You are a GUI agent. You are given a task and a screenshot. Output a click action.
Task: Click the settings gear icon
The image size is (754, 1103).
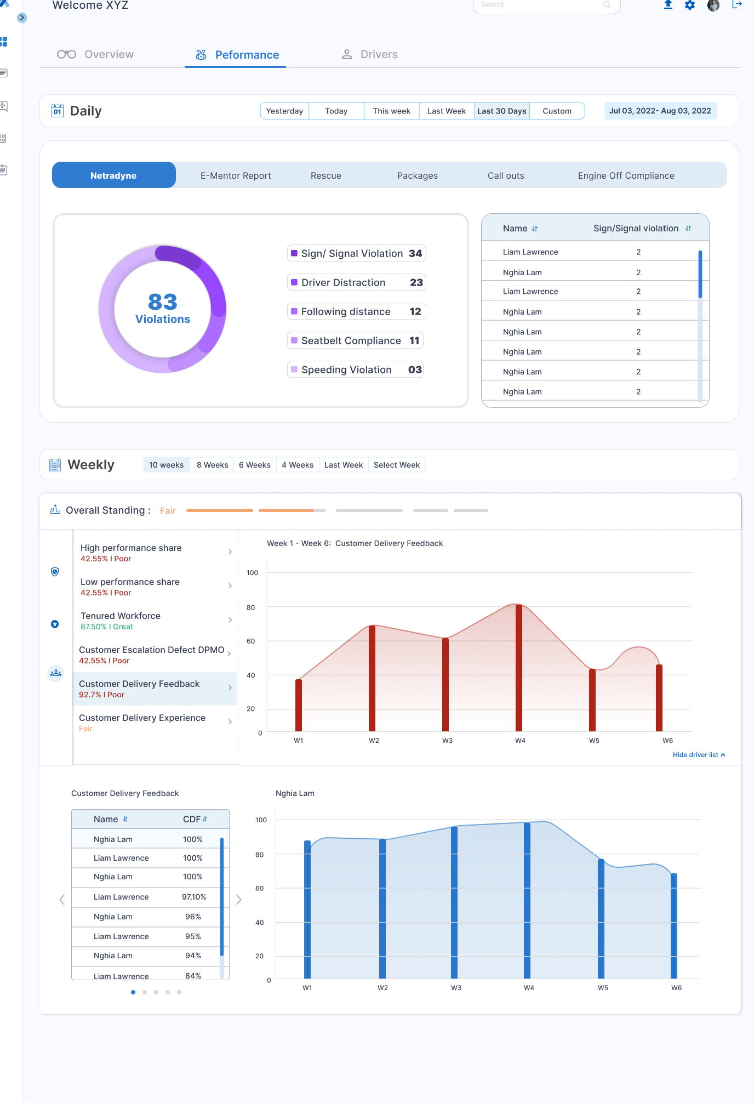click(x=690, y=5)
